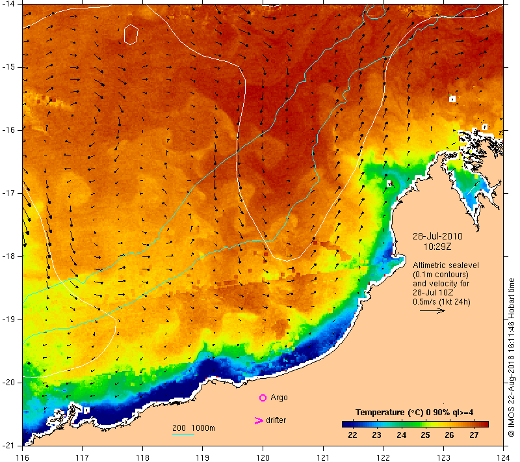The image size is (520, 462).
Task: Click longitude axis label 117
Action: pos(83,457)
